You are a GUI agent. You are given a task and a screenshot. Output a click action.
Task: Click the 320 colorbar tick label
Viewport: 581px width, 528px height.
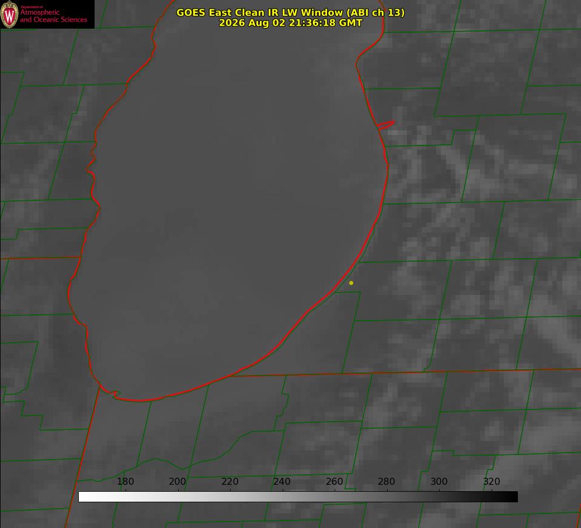point(492,481)
